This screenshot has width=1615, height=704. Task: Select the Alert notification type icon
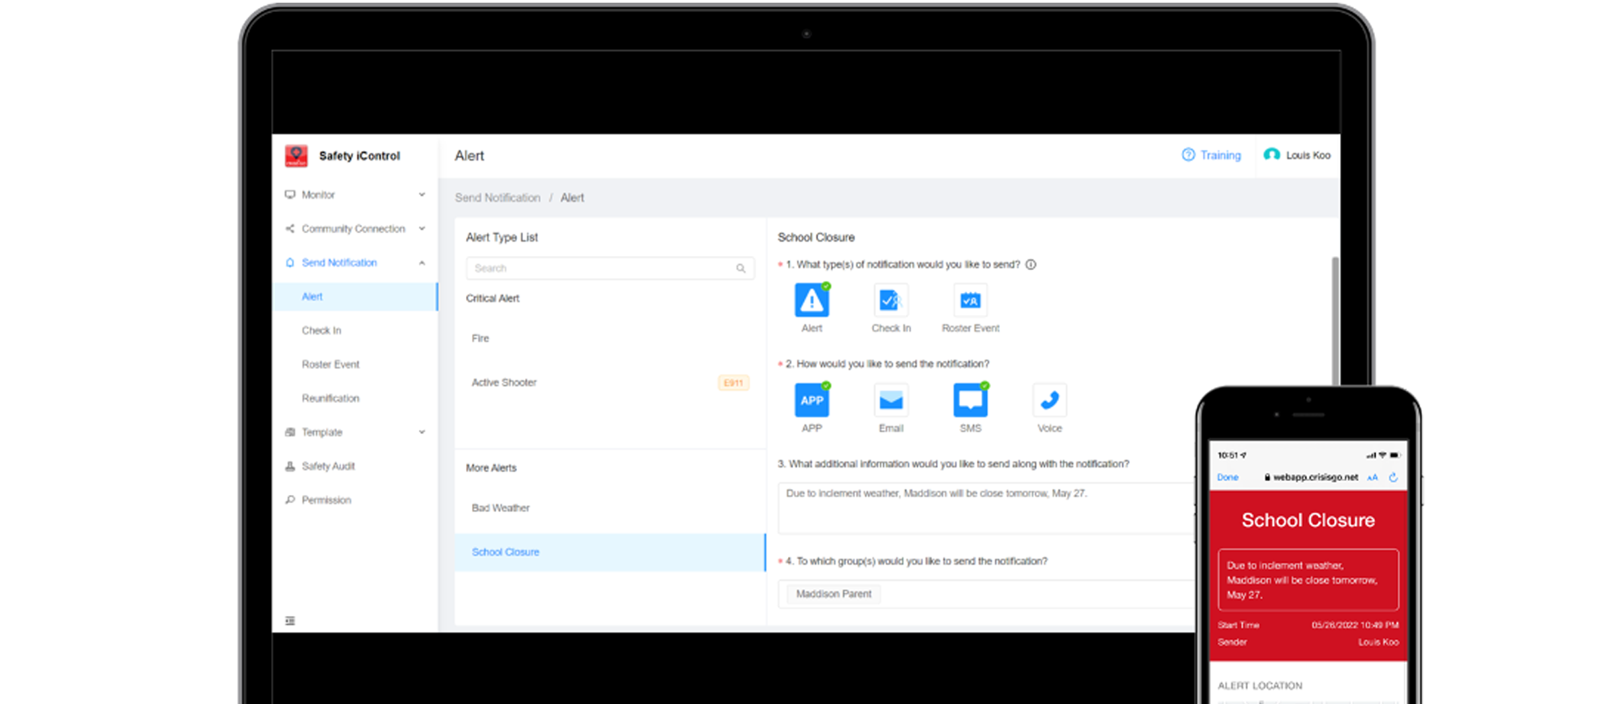(x=812, y=300)
